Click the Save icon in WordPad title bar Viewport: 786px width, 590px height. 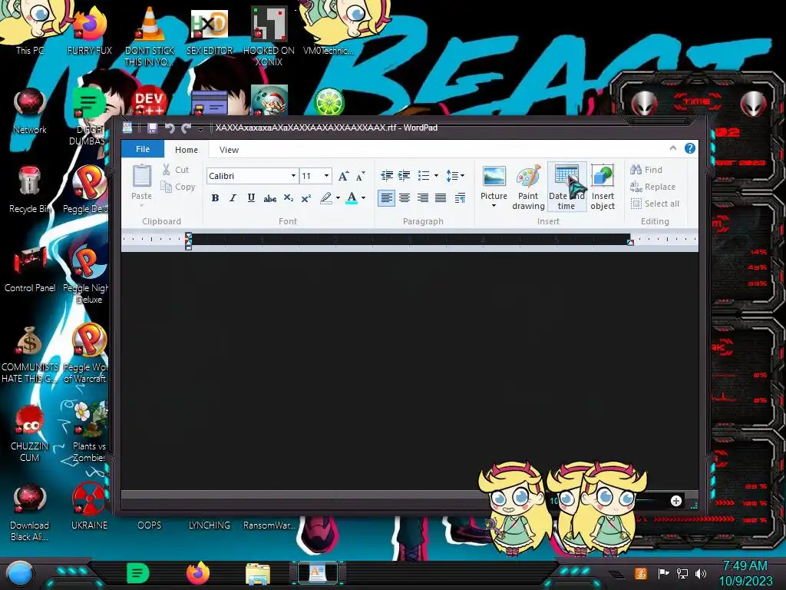tap(153, 128)
